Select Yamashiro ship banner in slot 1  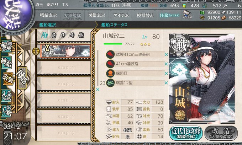tap(66, 51)
